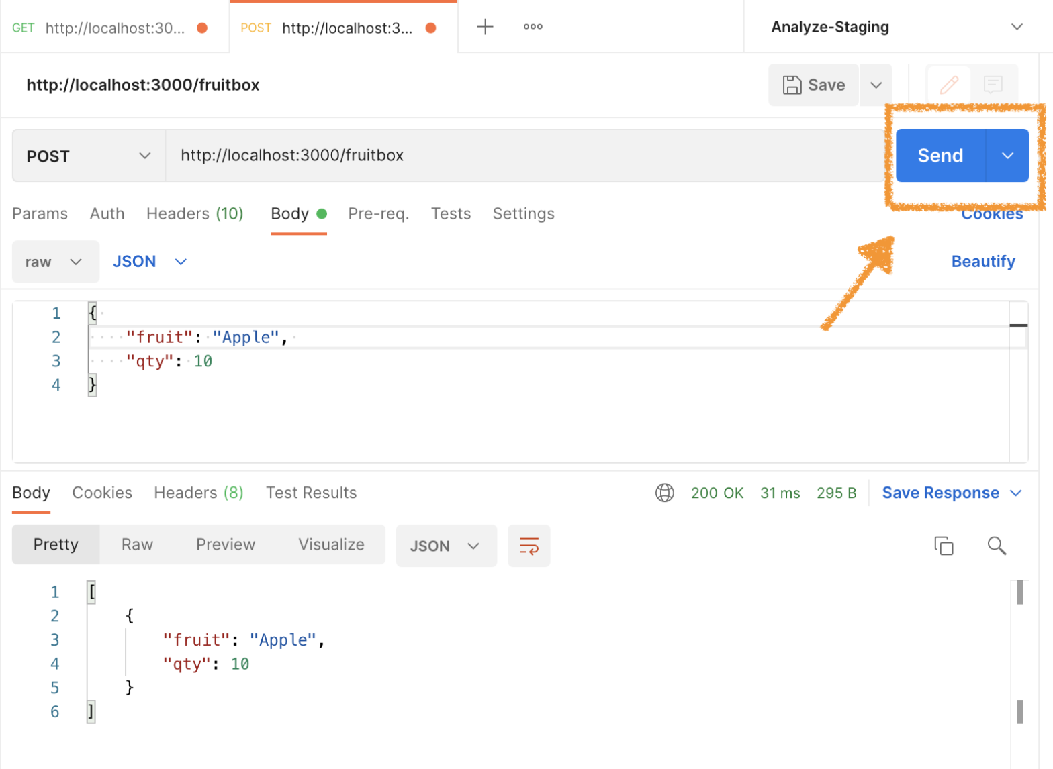Viewport: 1053px width, 769px height.
Task: Open the response Headers (8) tab
Action: [x=199, y=493]
